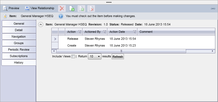Screen dimensions: 218x102
Task: Click the scrollbar right arrow
Action: (x=213, y=51)
